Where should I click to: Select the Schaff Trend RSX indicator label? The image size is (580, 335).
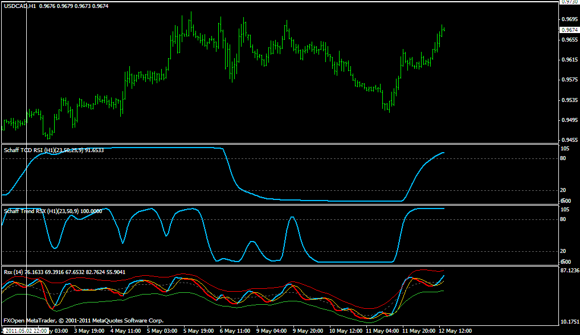[x=53, y=211]
